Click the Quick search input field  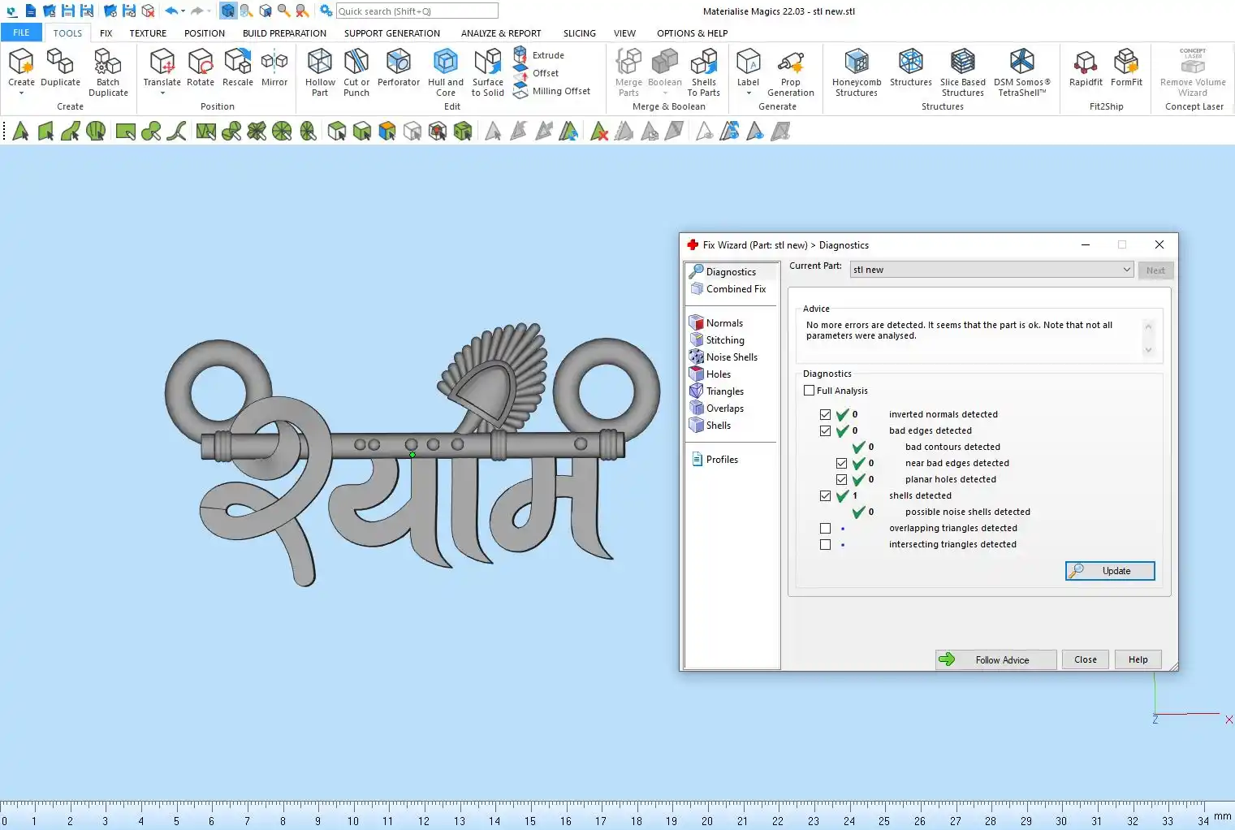point(417,11)
